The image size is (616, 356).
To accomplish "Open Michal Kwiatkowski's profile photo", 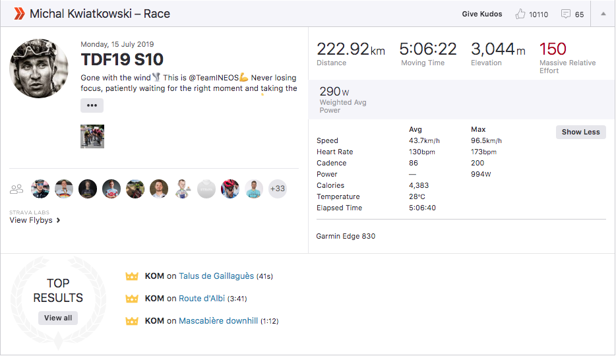I will [x=38, y=69].
